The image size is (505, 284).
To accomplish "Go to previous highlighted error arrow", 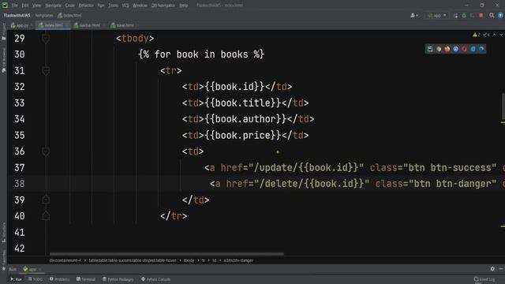I will tap(495, 35).
